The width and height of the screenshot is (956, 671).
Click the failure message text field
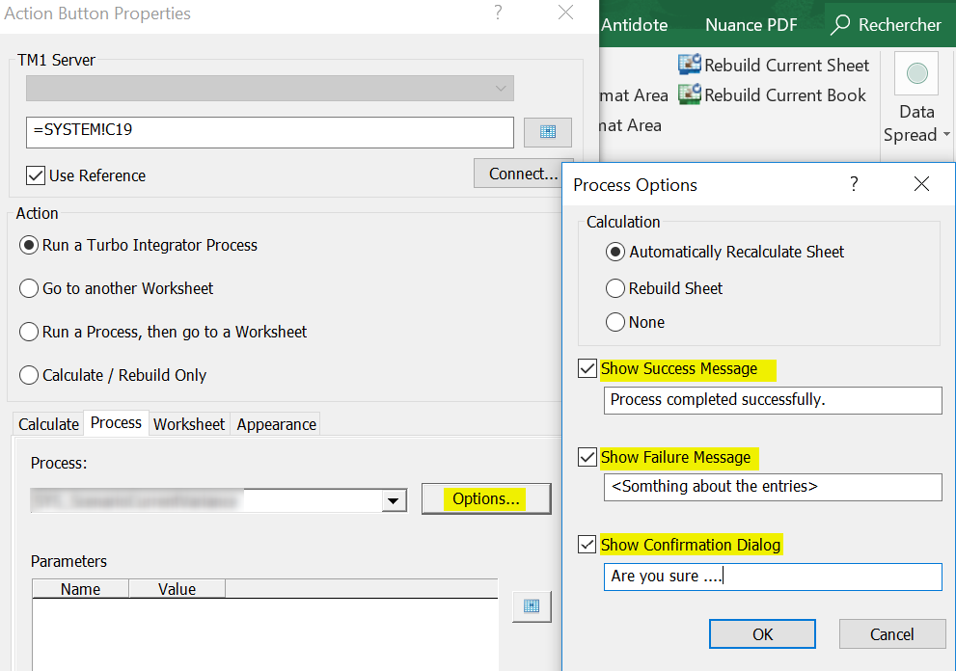click(x=773, y=487)
